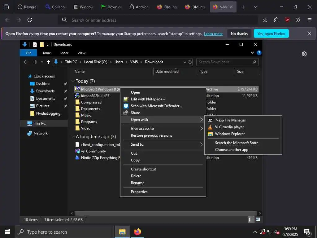Image resolution: width=317 pixels, height=238 pixels.
Task: Open recent locations dropdown arrow
Action: 42,62
